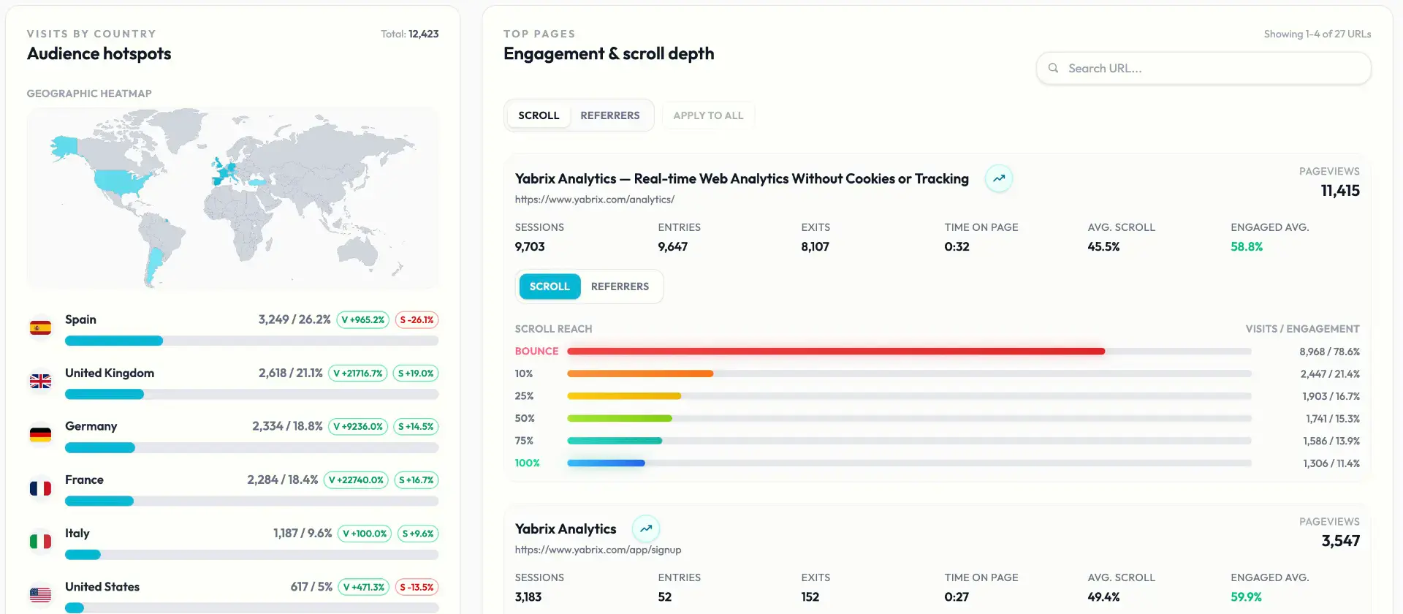The image size is (1403, 614).
Task: Click the France country name
Action: tap(84, 480)
